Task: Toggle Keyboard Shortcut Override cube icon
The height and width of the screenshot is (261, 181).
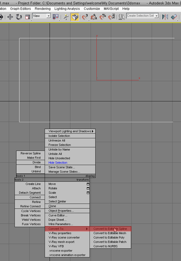Action: (x=75, y=17)
